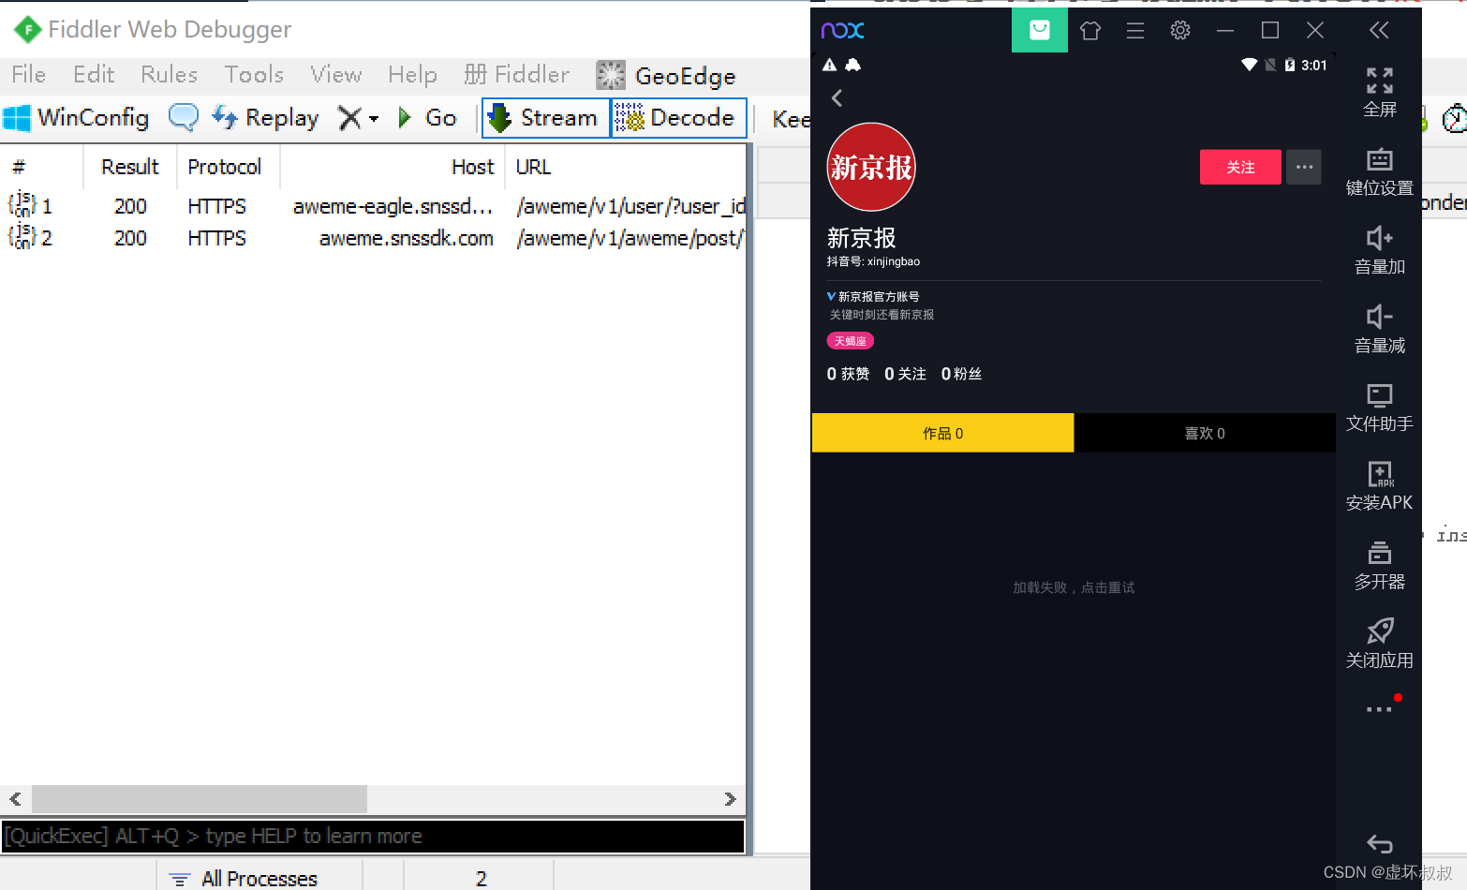Open the Nox app center green icon
This screenshot has height=890, width=1467.
coord(1040,30)
